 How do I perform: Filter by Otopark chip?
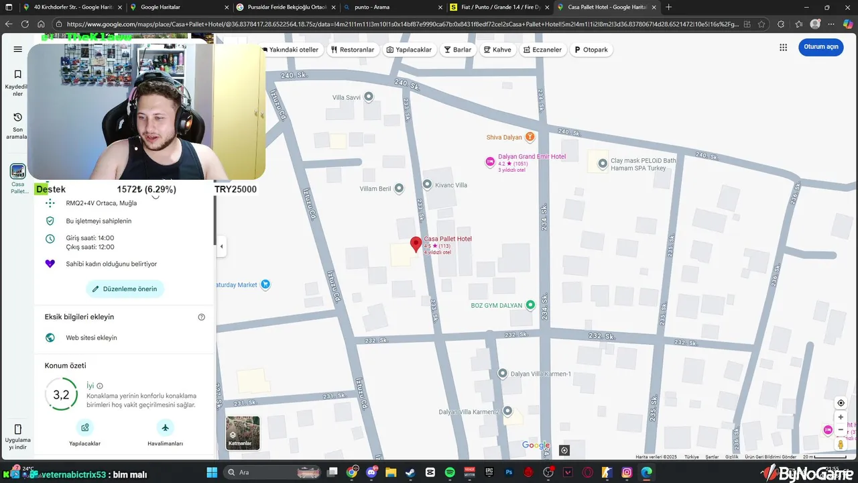pos(591,50)
